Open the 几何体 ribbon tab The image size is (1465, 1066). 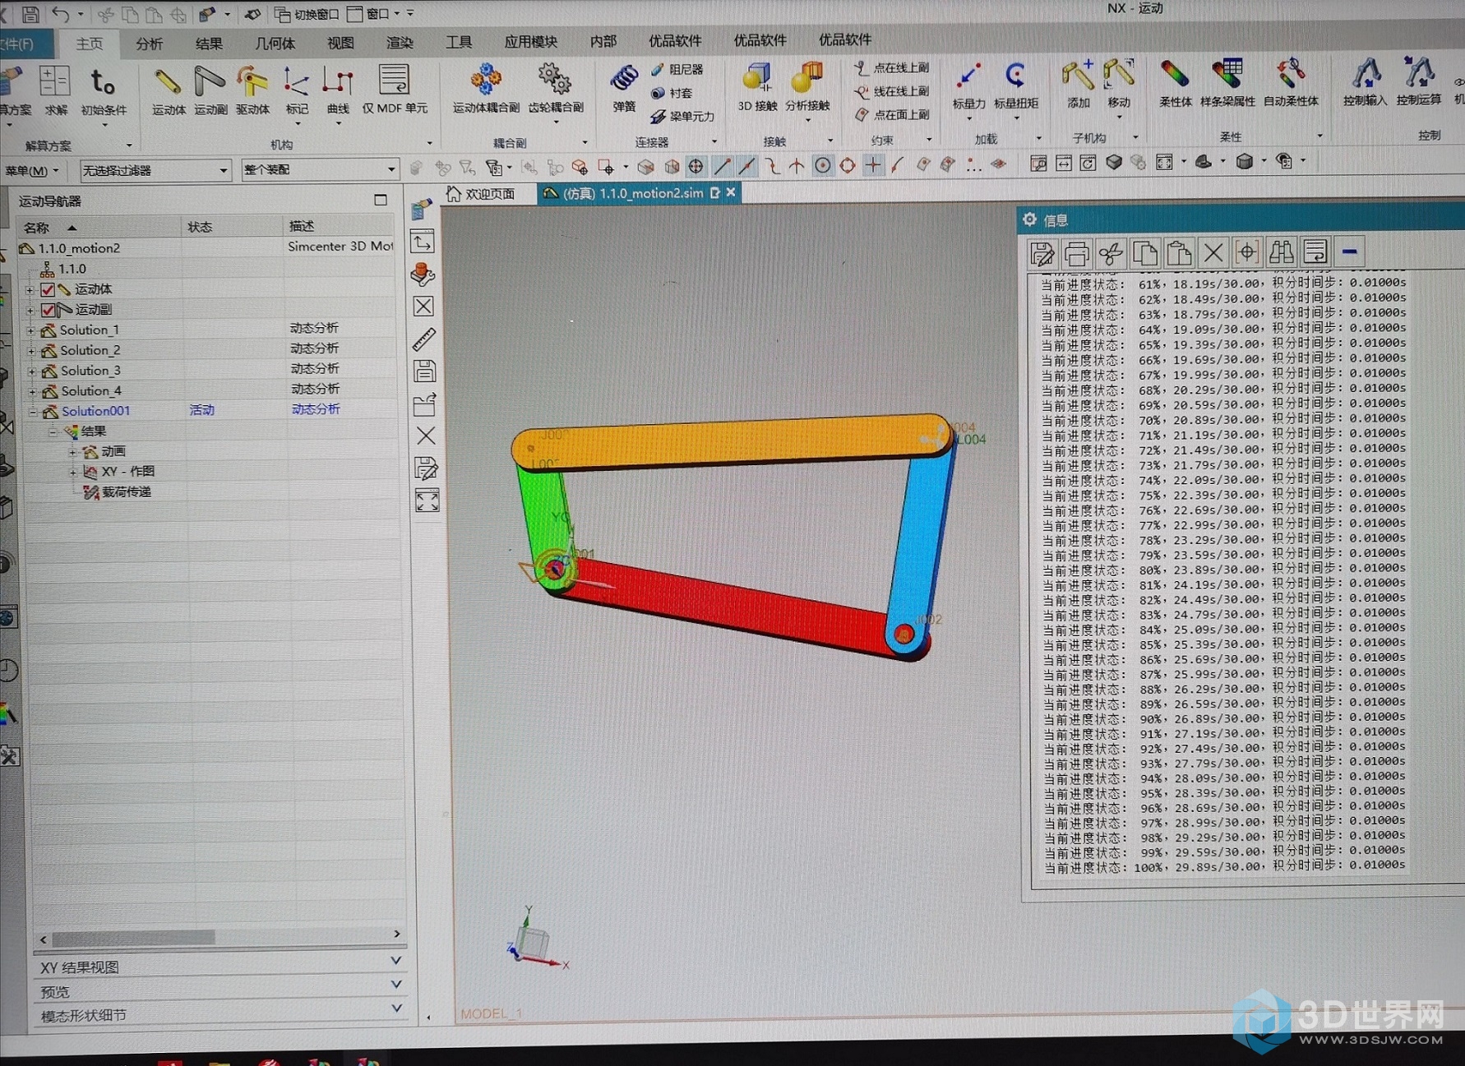pyautogui.click(x=275, y=44)
